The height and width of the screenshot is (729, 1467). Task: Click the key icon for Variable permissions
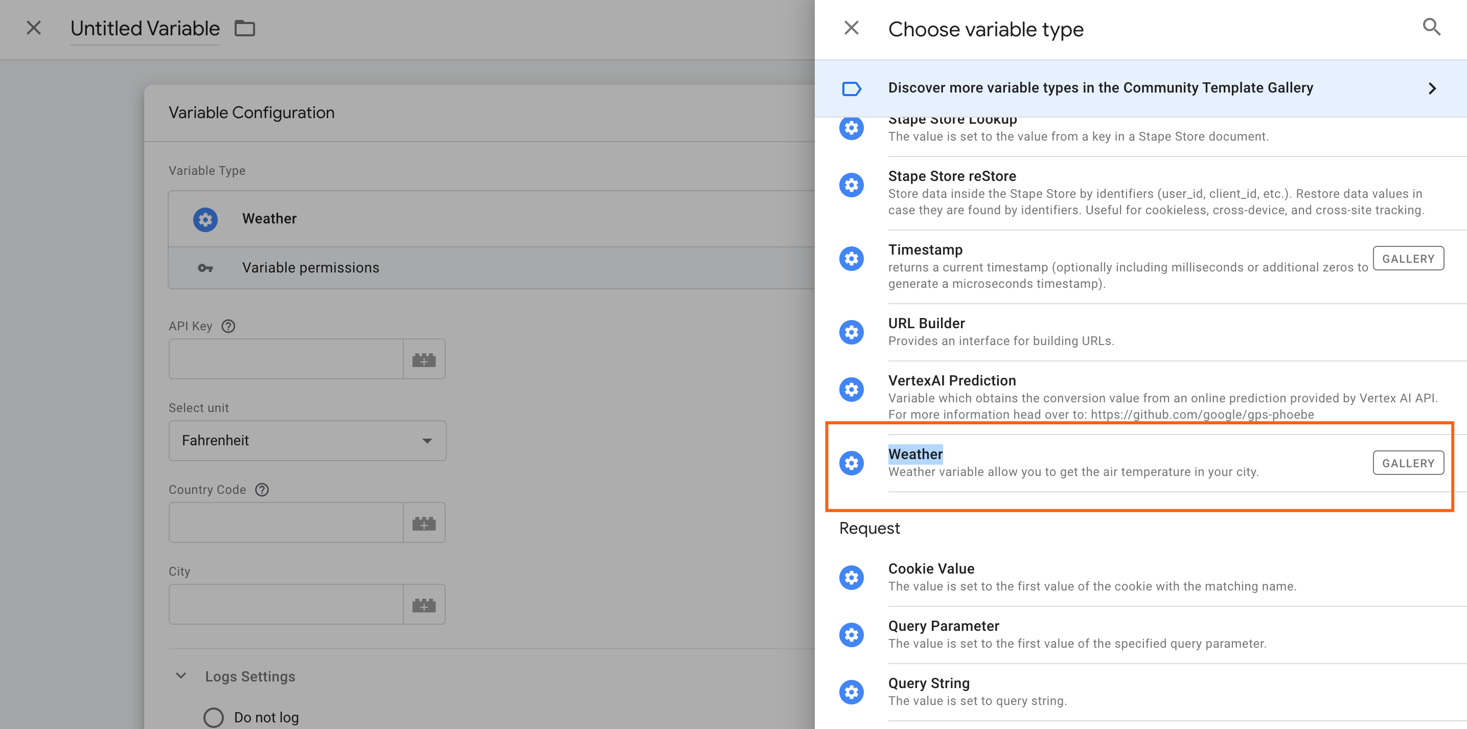(205, 268)
